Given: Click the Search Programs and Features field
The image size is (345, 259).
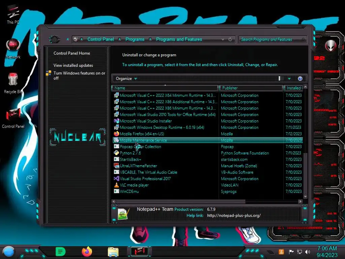Looking at the screenshot, I should point(272,39).
